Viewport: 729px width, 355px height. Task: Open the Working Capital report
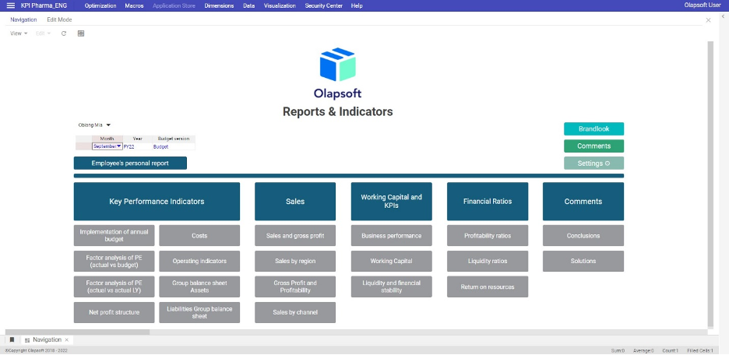tap(392, 261)
